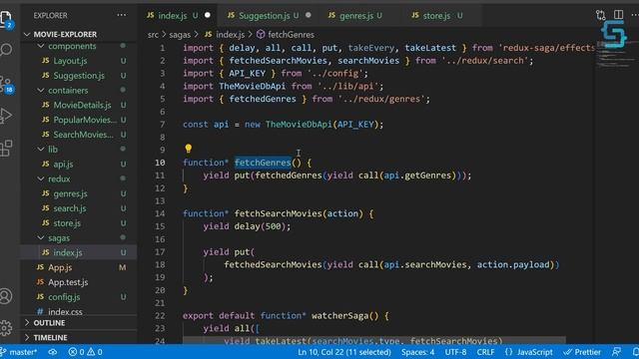Change indentation via Spaces: 4
This screenshot has height=359, width=639.
click(417, 352)
